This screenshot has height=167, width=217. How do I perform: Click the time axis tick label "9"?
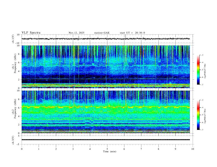click(175, 149)
